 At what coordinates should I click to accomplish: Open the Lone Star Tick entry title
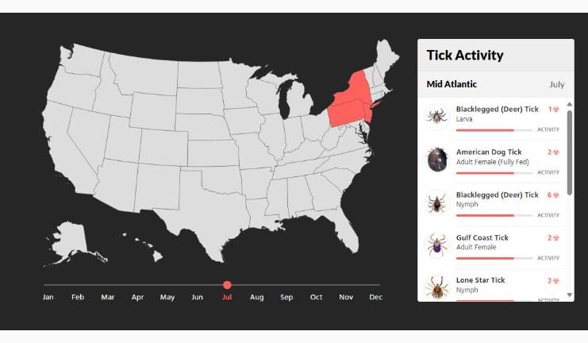click(480, 280)
